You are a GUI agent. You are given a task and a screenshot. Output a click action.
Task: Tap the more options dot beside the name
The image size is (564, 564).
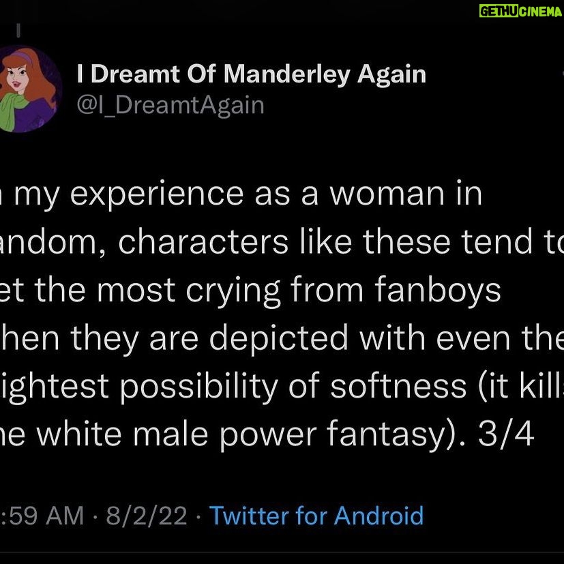(561, 74)
